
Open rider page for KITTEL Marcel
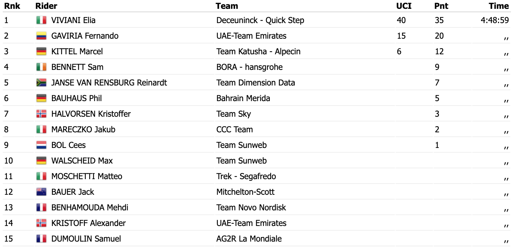pyautogui.click(x=77, y=52)
